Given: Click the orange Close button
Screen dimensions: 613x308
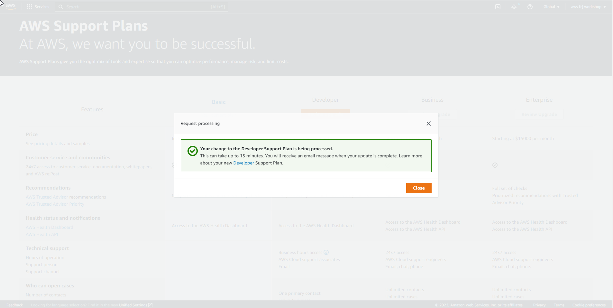Looking at the screenshot, I should tap(419, 188).
